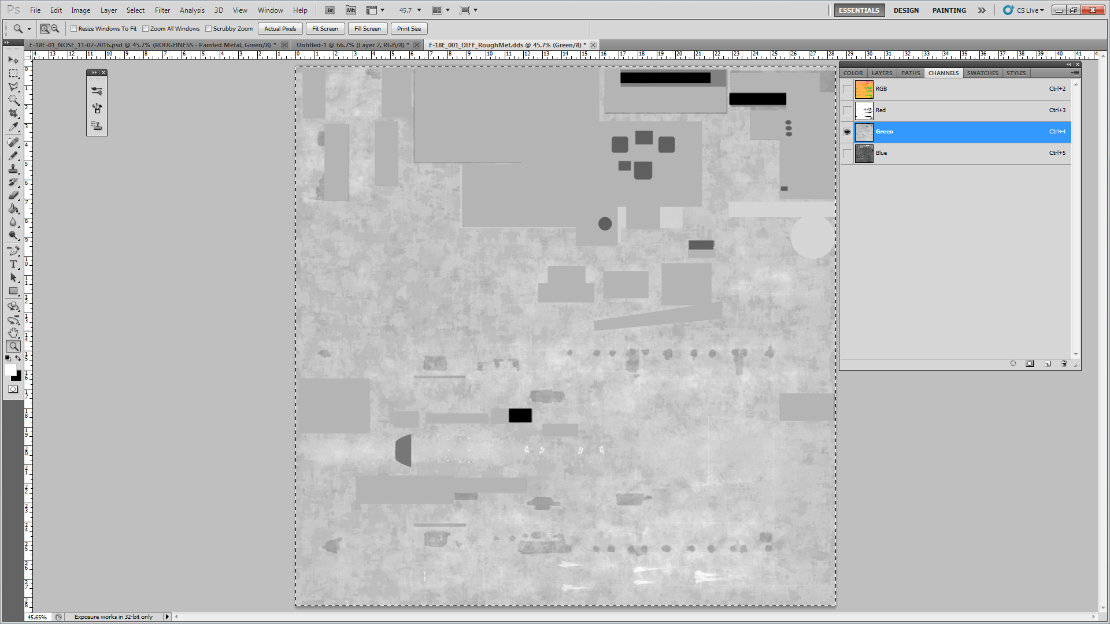Click the Actual Pixels button
Screen dimensions: 1110x624
pyautogui.click(x=280, y=28)
